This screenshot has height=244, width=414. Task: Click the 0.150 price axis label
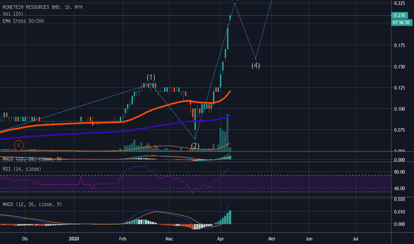click(399, 67)
